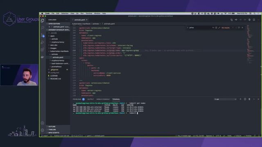Kill terminal with trash icon
This screenshot has width=262, height=147.
click(249, 99)
